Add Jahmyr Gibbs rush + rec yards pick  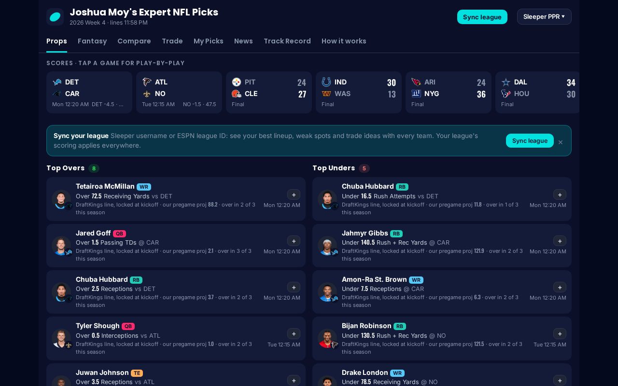(x=560, y=241)
